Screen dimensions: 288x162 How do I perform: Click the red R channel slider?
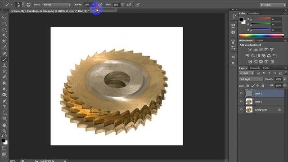[x=261, y=18]
